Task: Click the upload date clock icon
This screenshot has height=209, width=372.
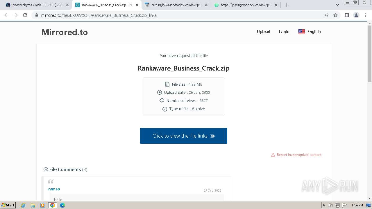Action: click(x=159, y=92)
